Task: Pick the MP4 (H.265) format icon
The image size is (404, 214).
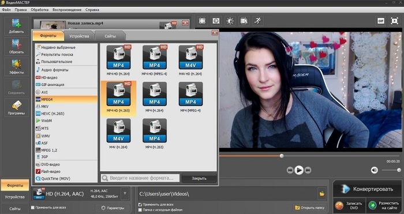Action: point(155,130)
